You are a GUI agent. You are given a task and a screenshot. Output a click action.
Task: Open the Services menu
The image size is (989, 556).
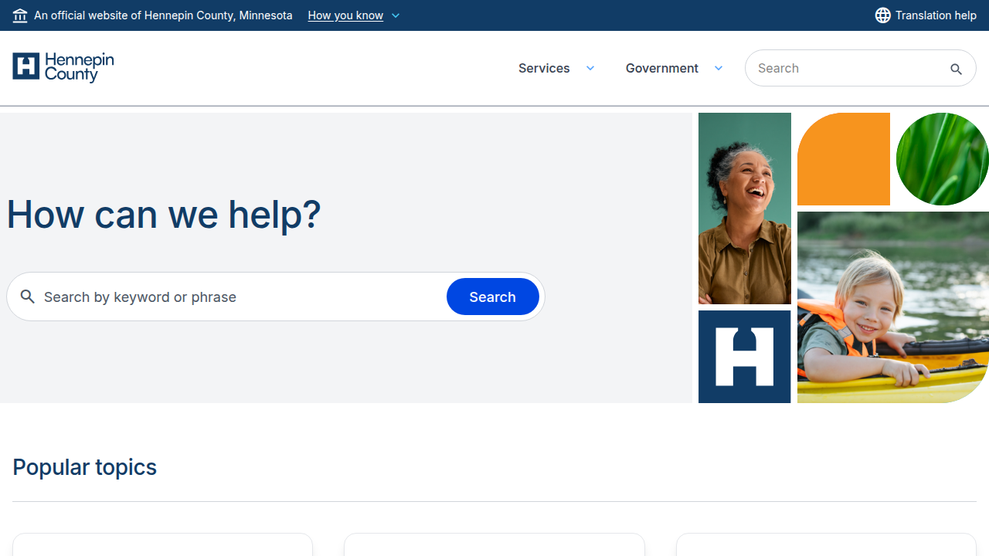click(544, 68)
